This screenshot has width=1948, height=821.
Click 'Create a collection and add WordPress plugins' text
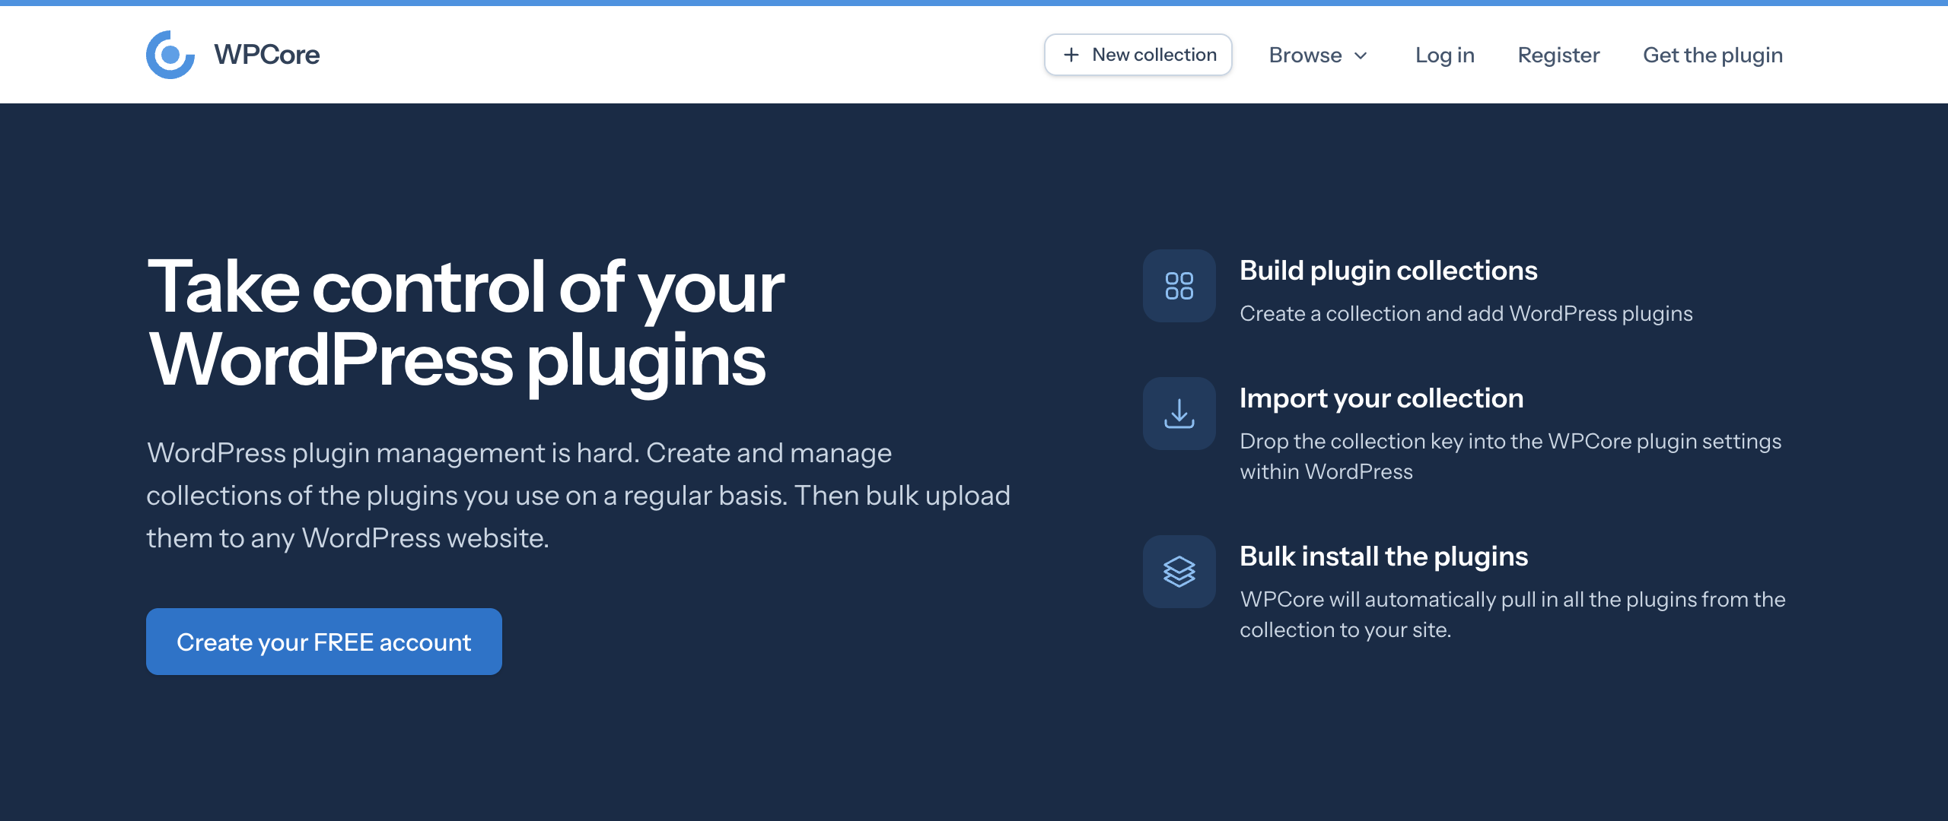click(1466, 313)
